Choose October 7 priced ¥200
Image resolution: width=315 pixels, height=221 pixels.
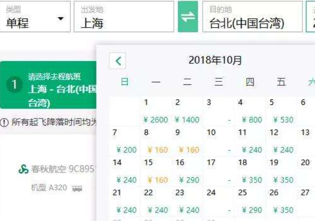(x=125, y=142)
